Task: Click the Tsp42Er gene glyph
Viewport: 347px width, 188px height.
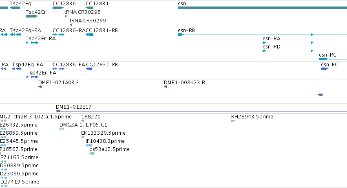Action: click(x=32, y=16)
